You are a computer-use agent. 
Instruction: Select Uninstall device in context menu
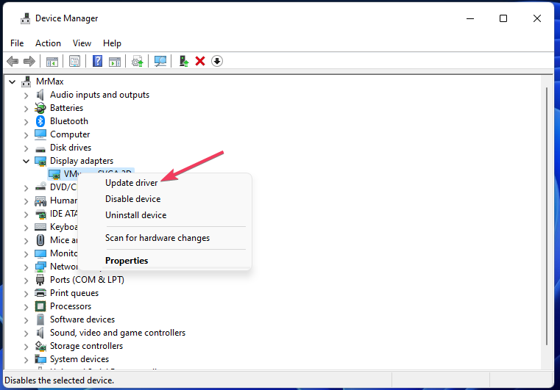coord(135,215)
